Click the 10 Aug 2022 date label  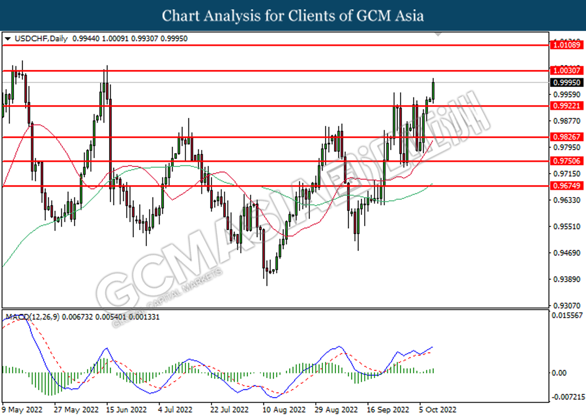point(284,410)
